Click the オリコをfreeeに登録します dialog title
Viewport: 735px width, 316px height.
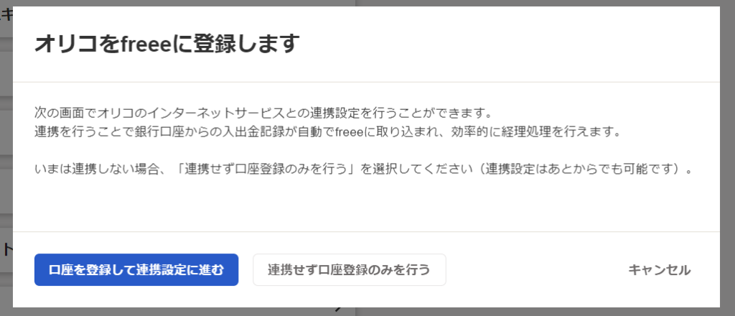(x=167, y=45)
